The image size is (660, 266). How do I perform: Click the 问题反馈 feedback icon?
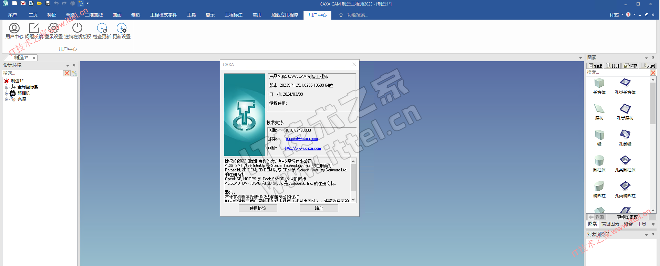[34, 30]
